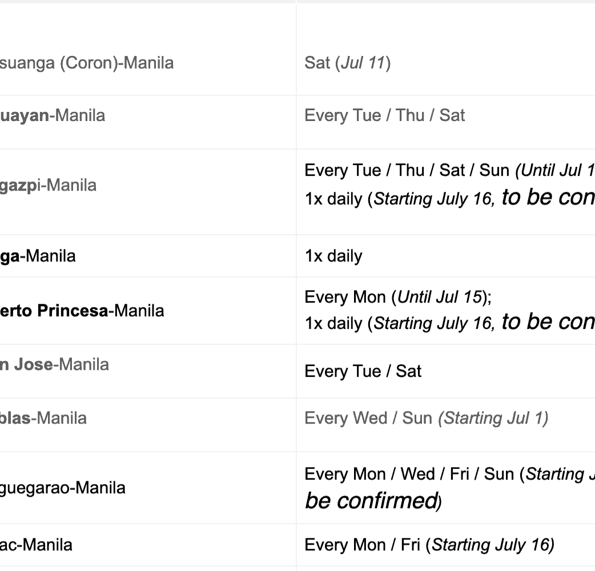Select the standalone "1x daily" schedule cell
The height and width of the screenshot is (571, 595).
tap(333, 256)
